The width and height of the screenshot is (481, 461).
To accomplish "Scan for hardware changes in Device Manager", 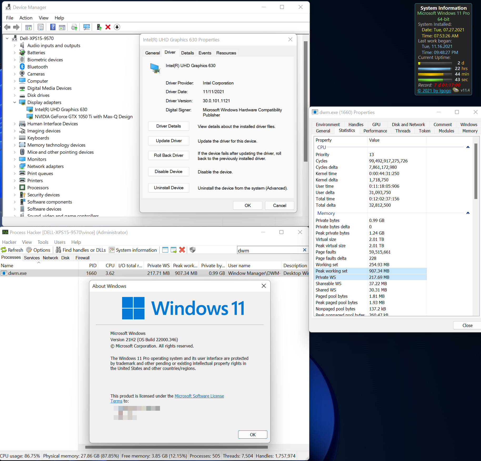I will click(86, 27).
